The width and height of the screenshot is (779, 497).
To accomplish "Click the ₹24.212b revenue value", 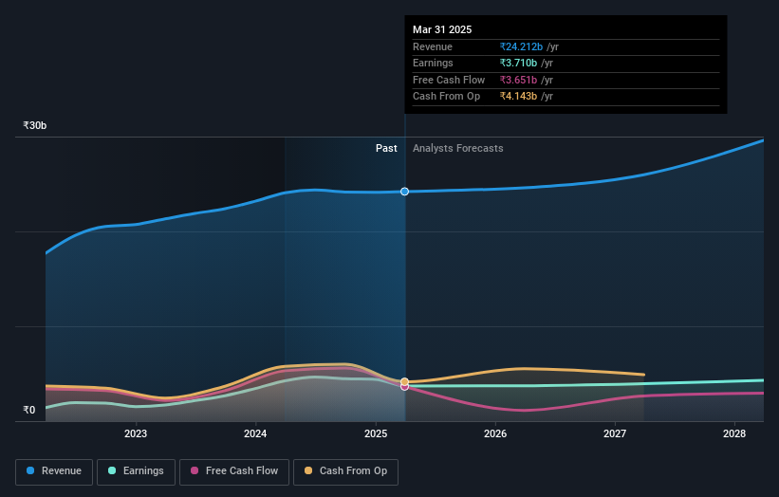I will tap(521, 46).
